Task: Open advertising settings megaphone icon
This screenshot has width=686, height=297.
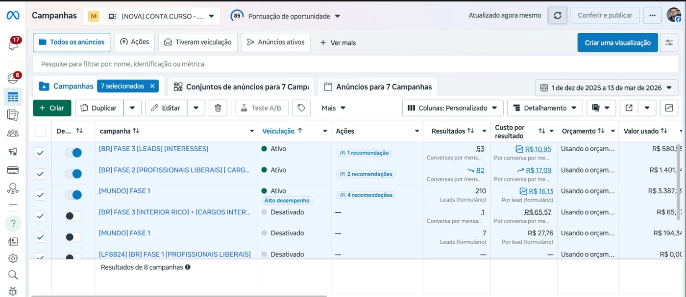Action: 13,152
